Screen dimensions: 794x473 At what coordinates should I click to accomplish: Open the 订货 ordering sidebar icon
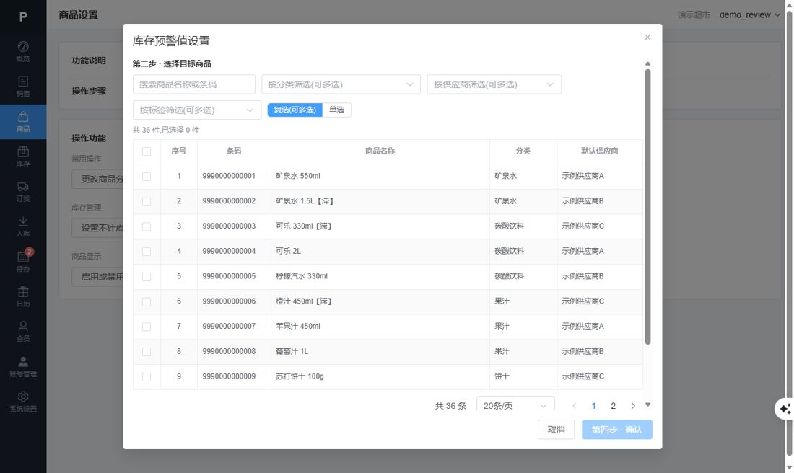[x=23, y=192]
